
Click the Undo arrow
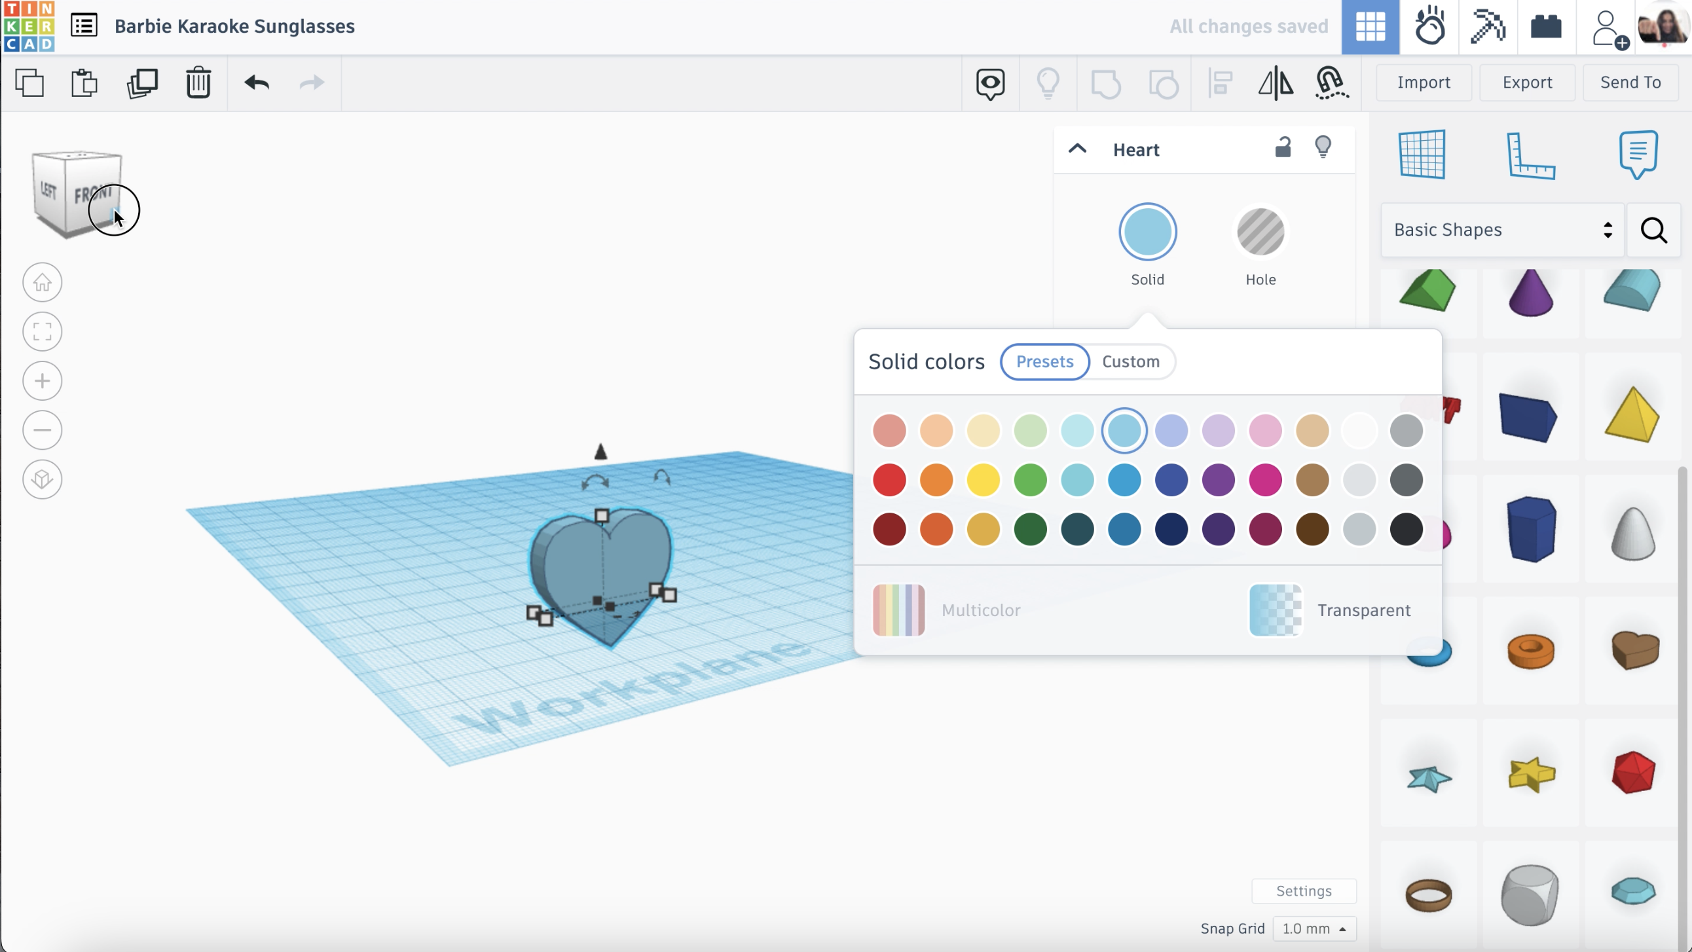click(x=257, y=83)
